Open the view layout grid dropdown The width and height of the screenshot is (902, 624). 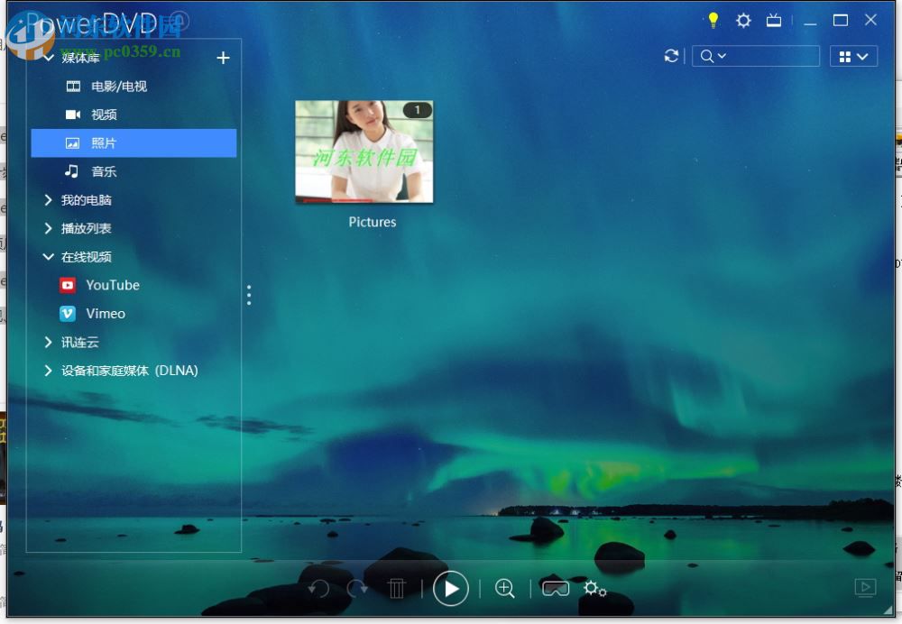(853, 56)
